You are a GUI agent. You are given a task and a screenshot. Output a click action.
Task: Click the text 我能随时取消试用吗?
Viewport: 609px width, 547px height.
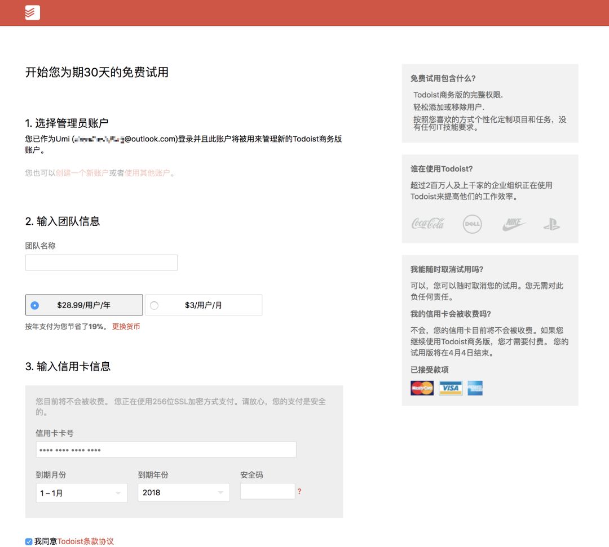(447, 269)
